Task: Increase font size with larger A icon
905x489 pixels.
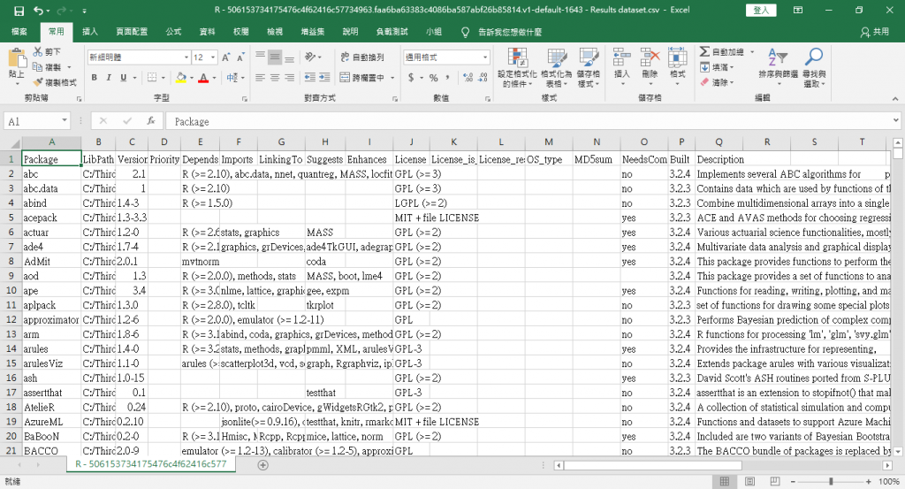Action: (226, 57)
